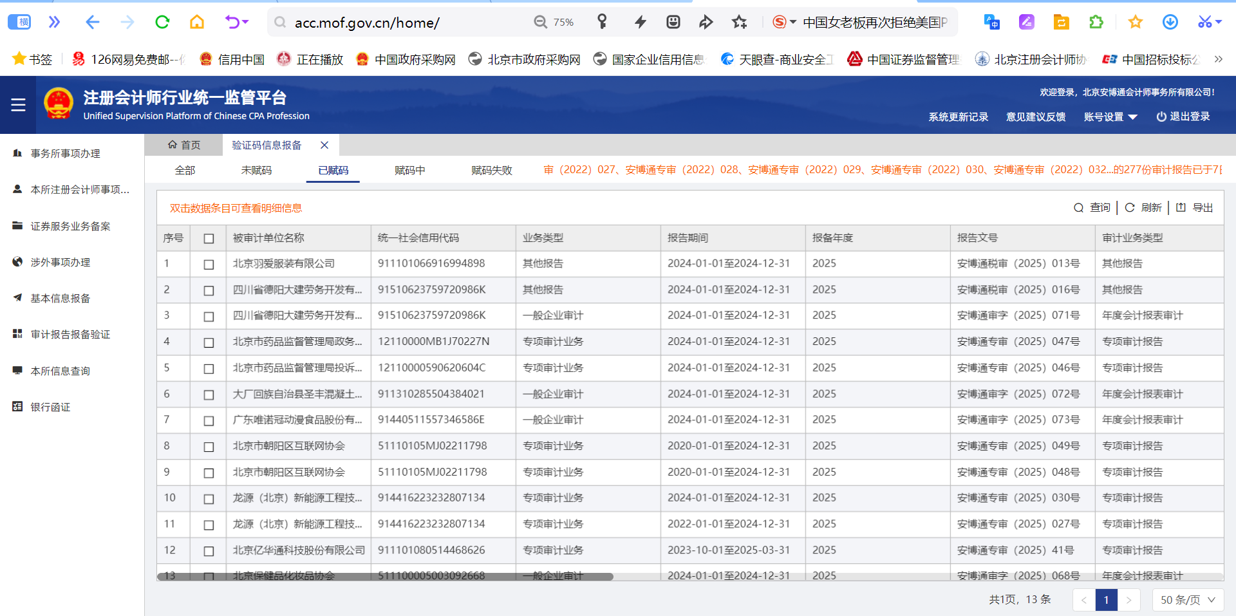Open the 系统更新记录 link
1236x616 pixels.
[x=958, y=117]
